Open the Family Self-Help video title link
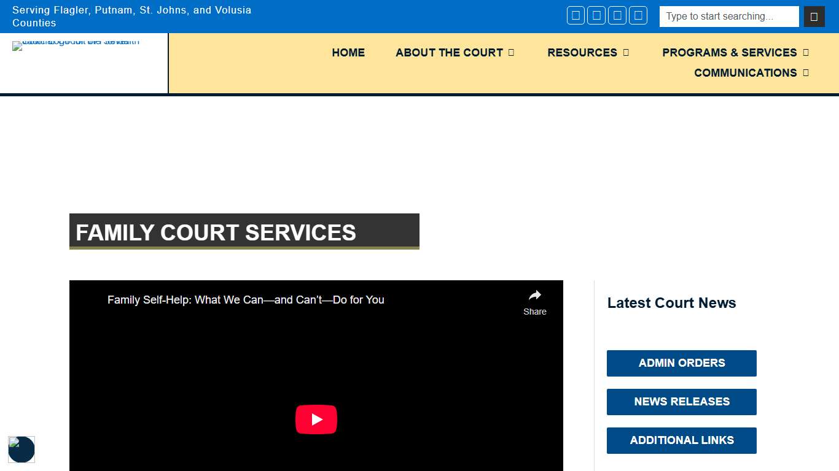This screenshot has height=471, width=839. [245, 300]
